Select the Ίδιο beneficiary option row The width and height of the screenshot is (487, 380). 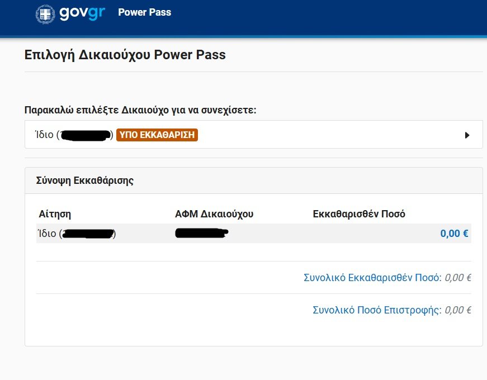[x=254, y=135]
